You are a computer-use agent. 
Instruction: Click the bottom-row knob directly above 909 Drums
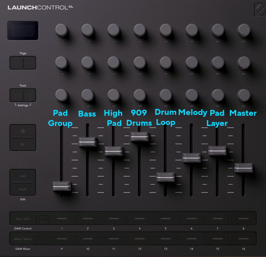(x=139, y=95)
